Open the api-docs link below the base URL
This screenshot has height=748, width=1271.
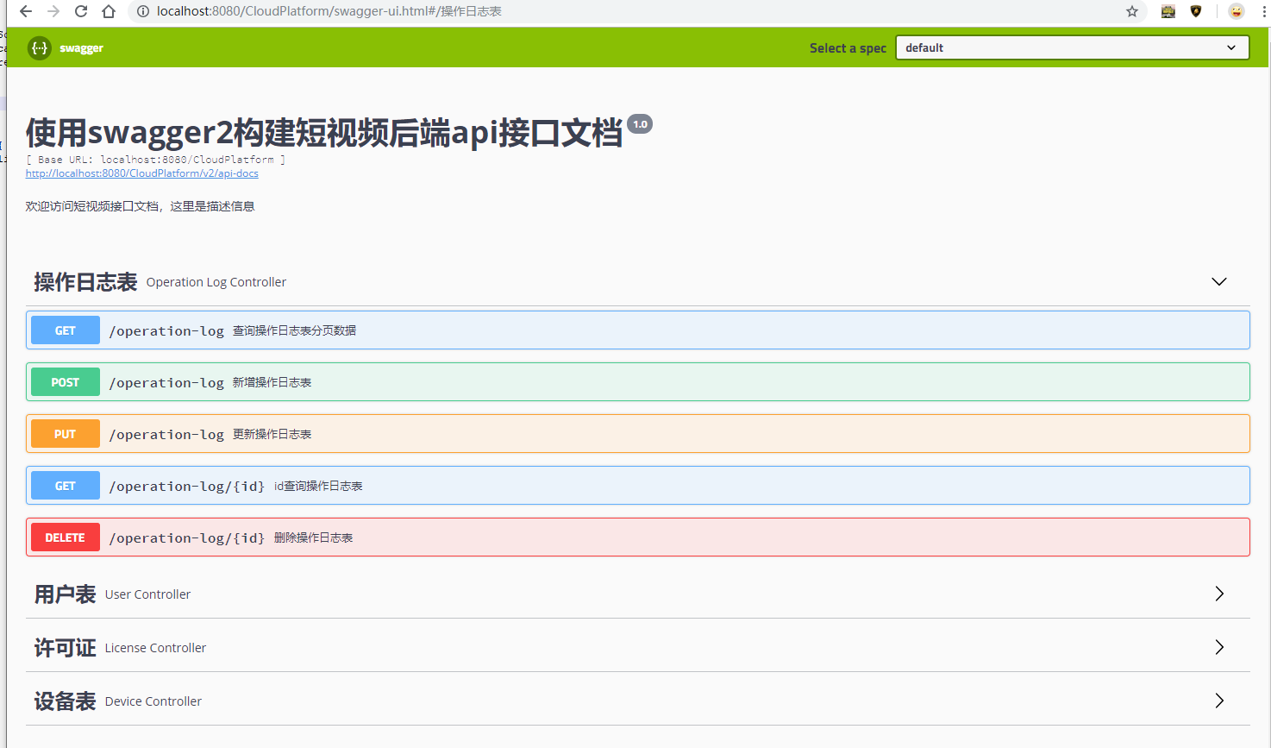[x=141, y=173]
